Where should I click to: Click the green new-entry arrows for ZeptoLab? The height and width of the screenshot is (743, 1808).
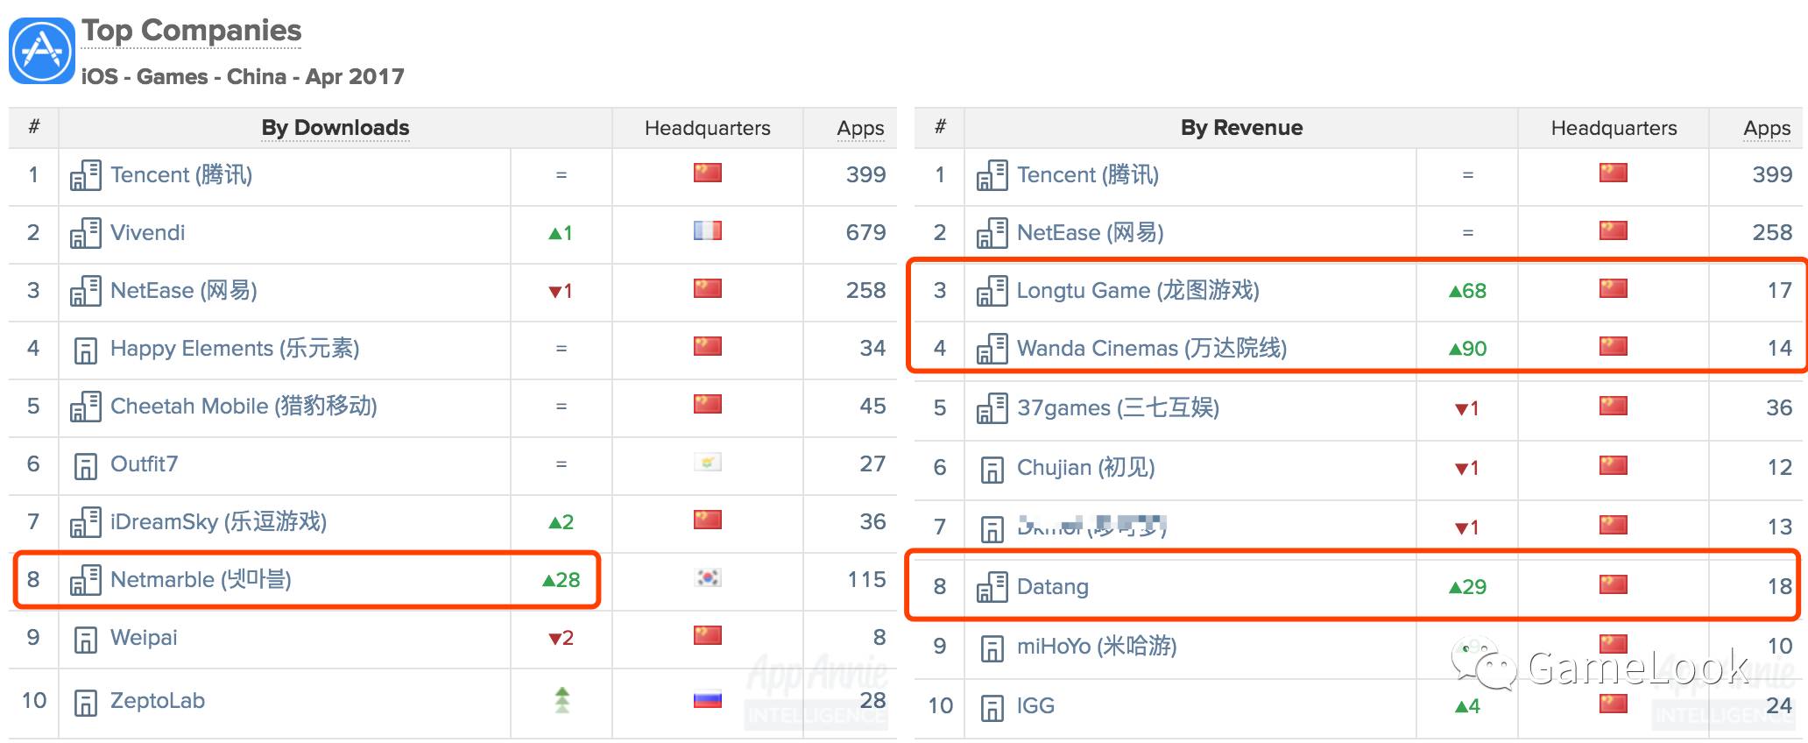pos(561,699)
